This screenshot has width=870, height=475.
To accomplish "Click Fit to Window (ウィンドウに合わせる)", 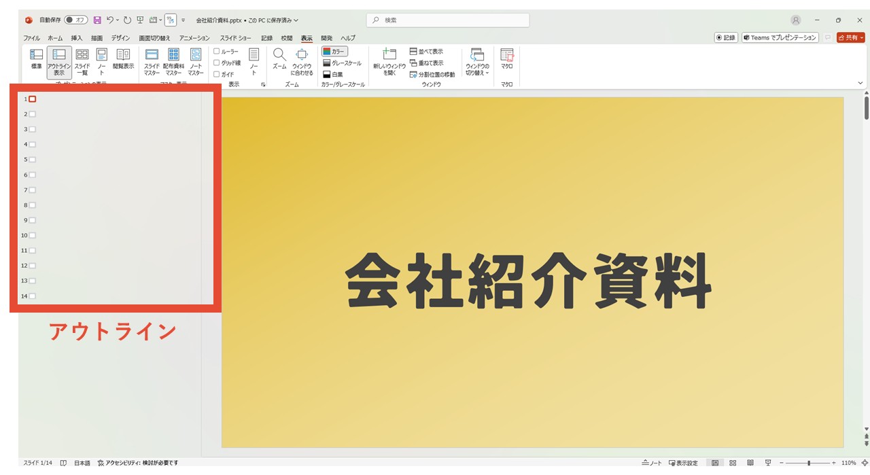I will point(302,62).
